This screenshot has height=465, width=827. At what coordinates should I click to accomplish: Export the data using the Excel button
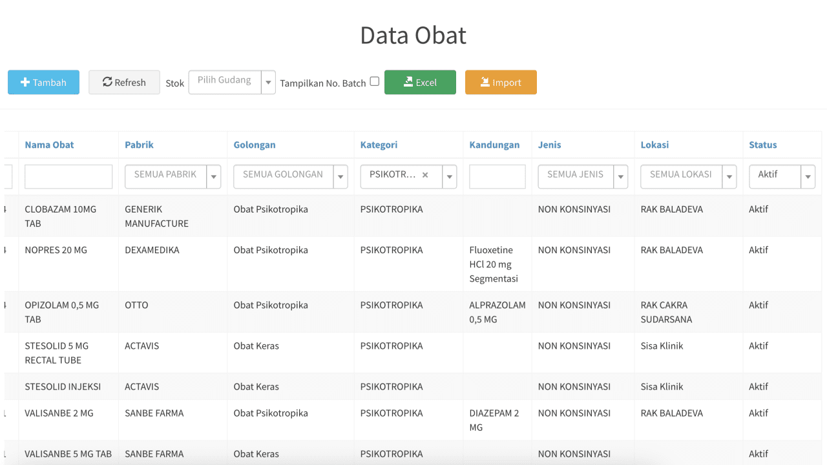tap(420, 83)
